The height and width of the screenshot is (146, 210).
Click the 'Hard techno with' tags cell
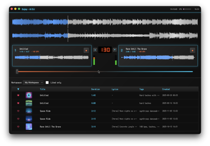pyautogui.click(x=149, y=95)
